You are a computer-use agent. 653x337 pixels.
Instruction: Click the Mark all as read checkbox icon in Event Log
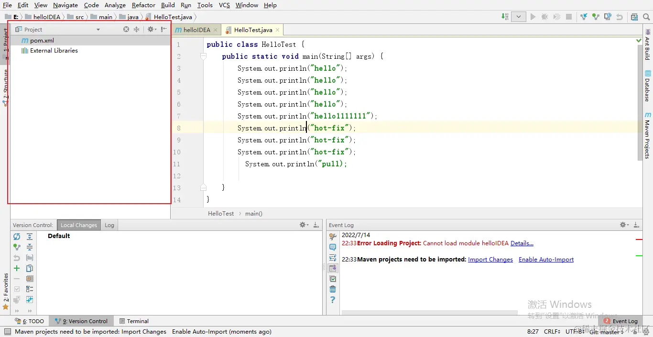point(333,279)
